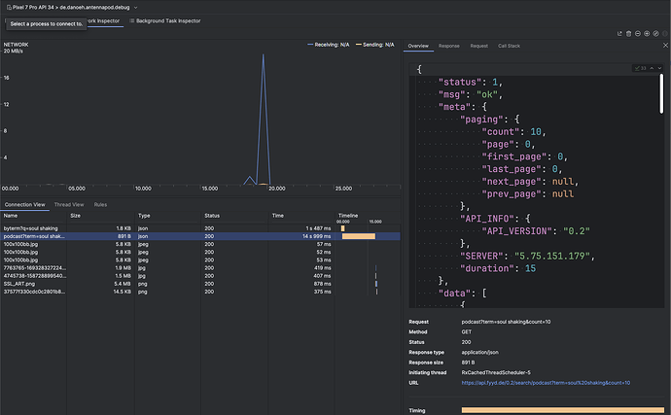
Task: Click the JSON response vertical scrollbar
Action: 661,93
